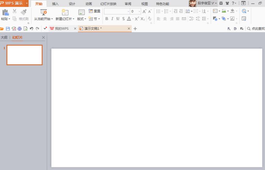This screenshot has height=170, width=265.
Task: Click the font color A swatch
Action: [x=129, y=19]
